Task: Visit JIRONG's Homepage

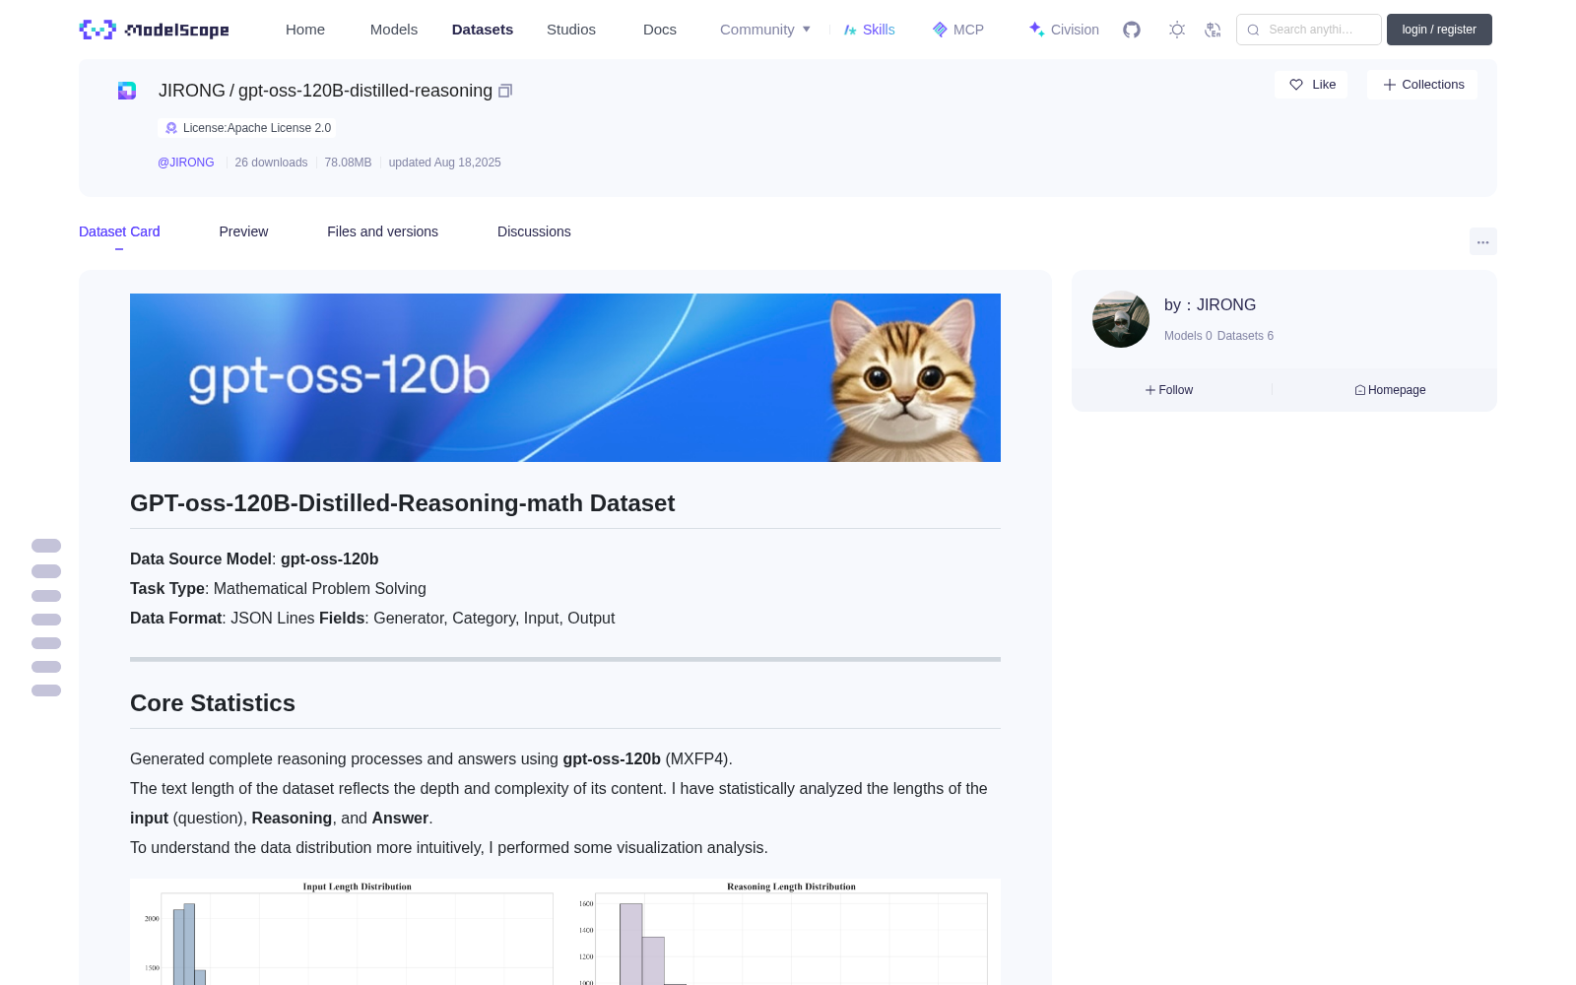Action: 1390,390
